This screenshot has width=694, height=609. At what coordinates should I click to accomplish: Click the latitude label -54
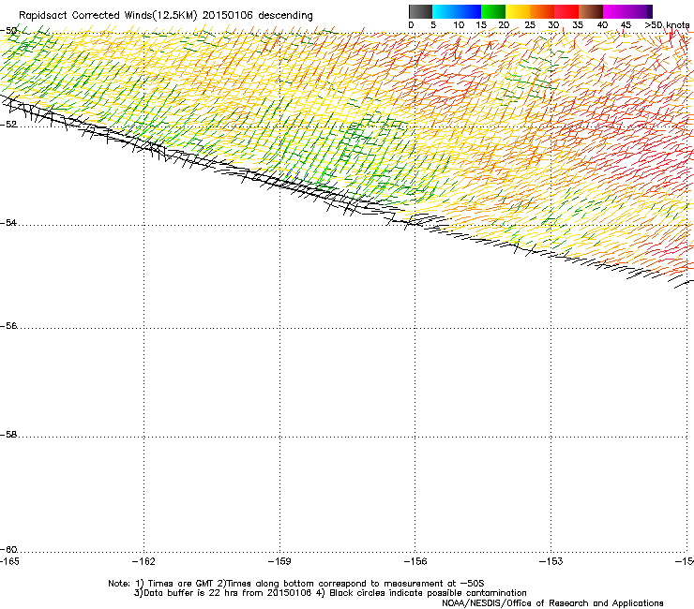[x=8, y=222]
